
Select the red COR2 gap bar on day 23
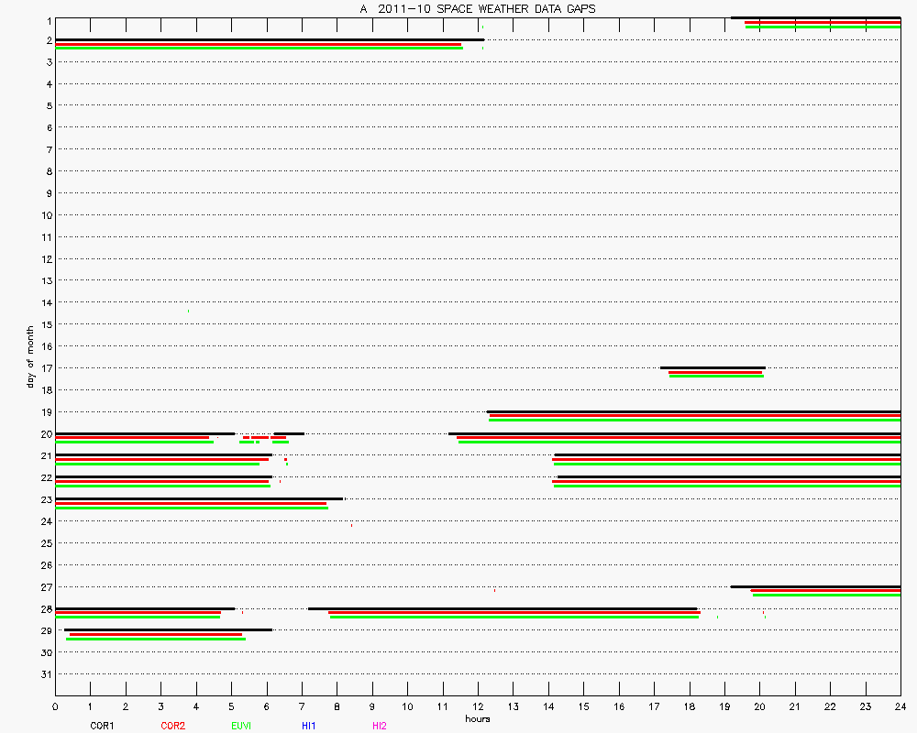pos(191,503)
